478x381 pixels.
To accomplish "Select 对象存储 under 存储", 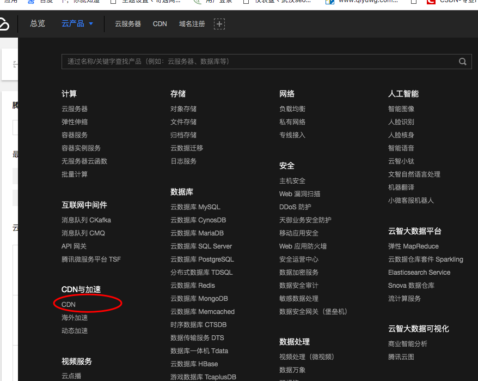I will pyautogui.click(x=183, y=109).
